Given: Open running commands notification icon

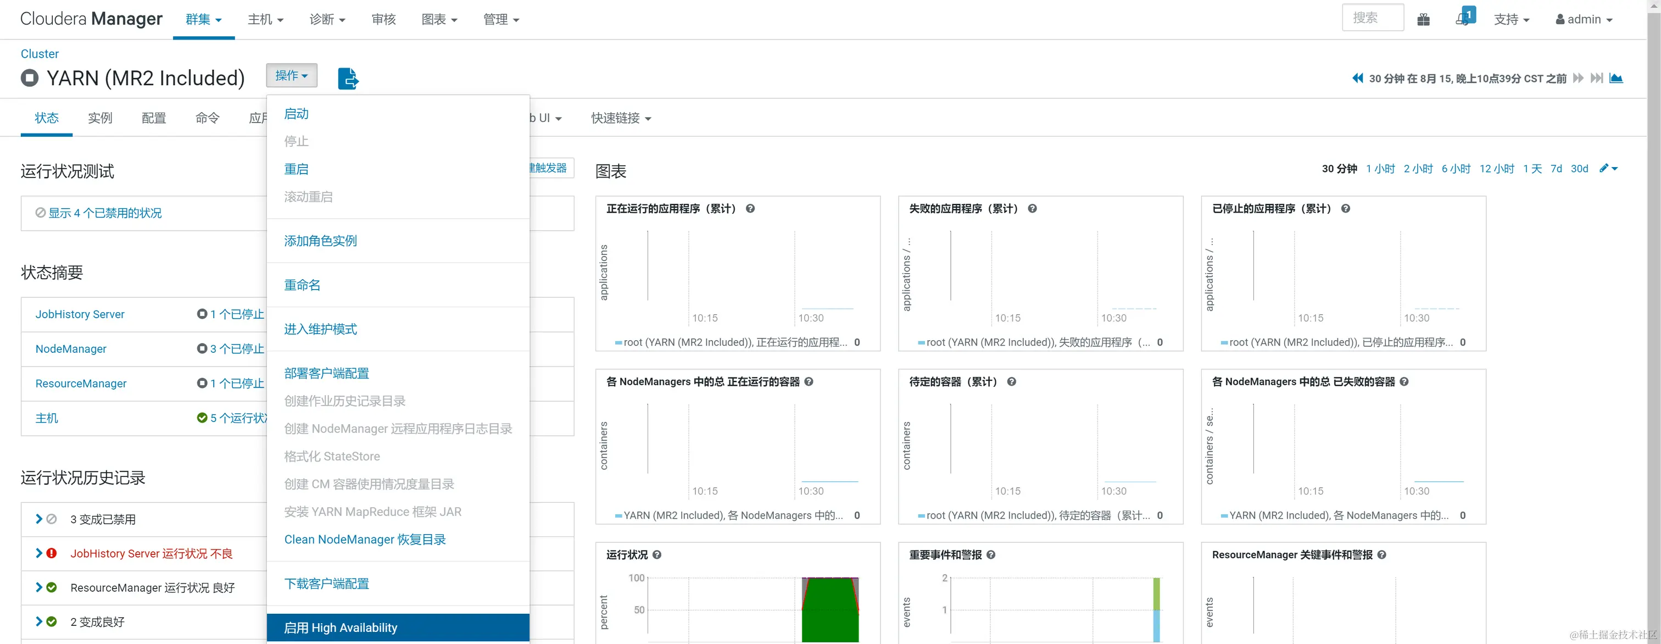Looking at the screenshot, I should (x=1463, y=18).
